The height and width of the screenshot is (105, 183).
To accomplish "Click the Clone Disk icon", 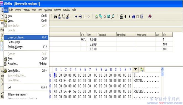I will tap(101, 17).
